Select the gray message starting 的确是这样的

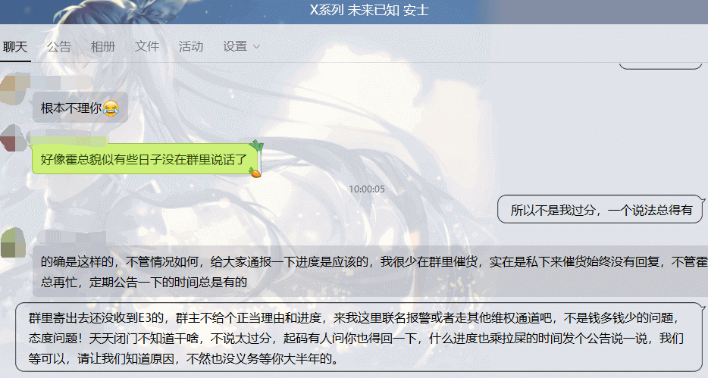(370, 271)
